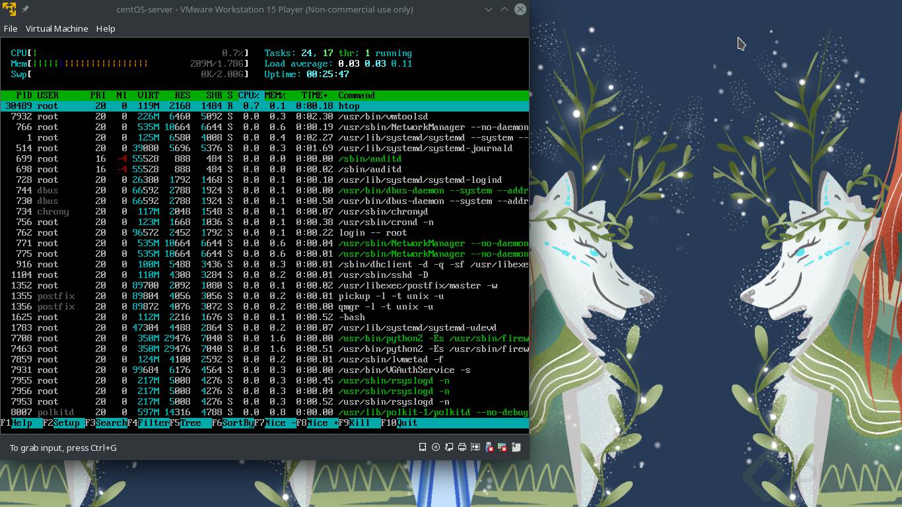The image size is (902, 507).
Task: Sort by the TIME+ column header
Action: pyautogui.click(x=314, y=96)
